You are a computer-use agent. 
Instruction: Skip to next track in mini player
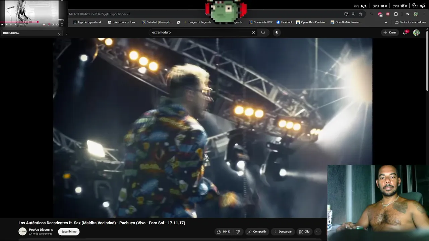pyautogui.click(x=11, y=24)
